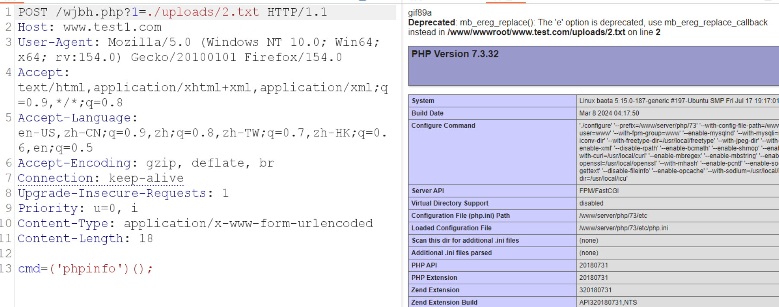Click the Server API row label
The height and width of the screenshot is (307, 779).
427,191
